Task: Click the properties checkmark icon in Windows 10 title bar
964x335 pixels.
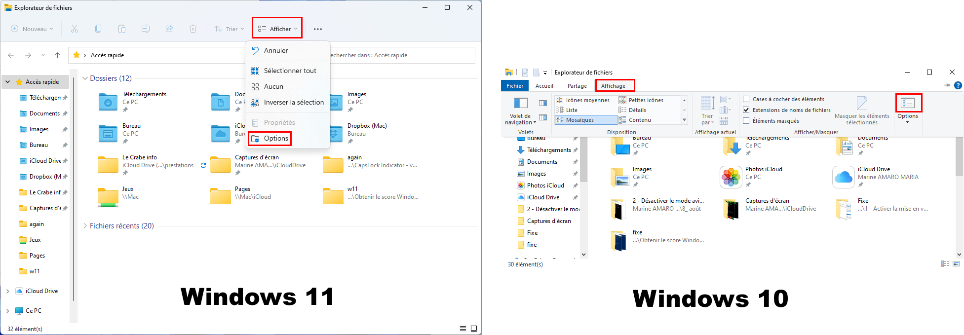Action: click(x=525, y=73)
